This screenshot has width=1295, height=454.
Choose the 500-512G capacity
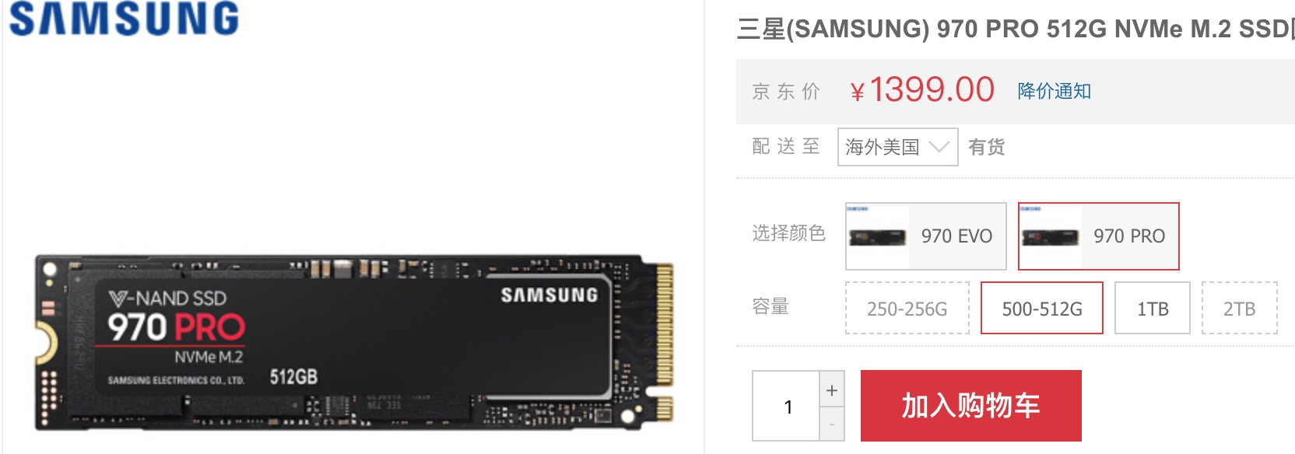1042,309
